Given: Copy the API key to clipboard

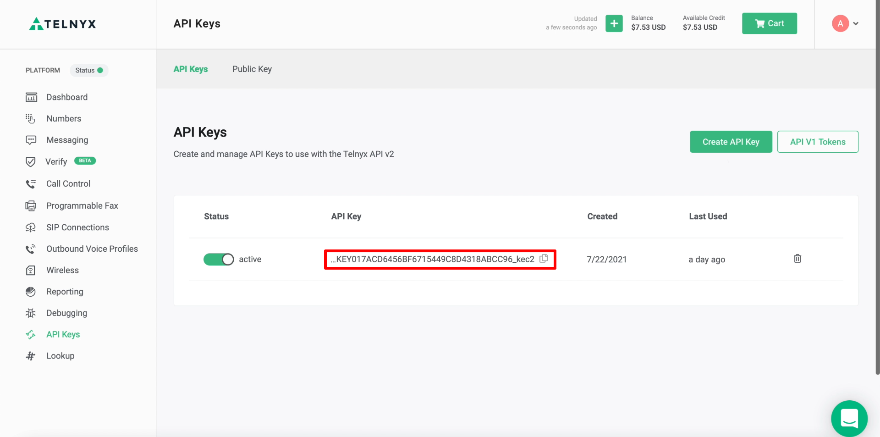Looking at the screenshot, I should click(x=544, y=259).
